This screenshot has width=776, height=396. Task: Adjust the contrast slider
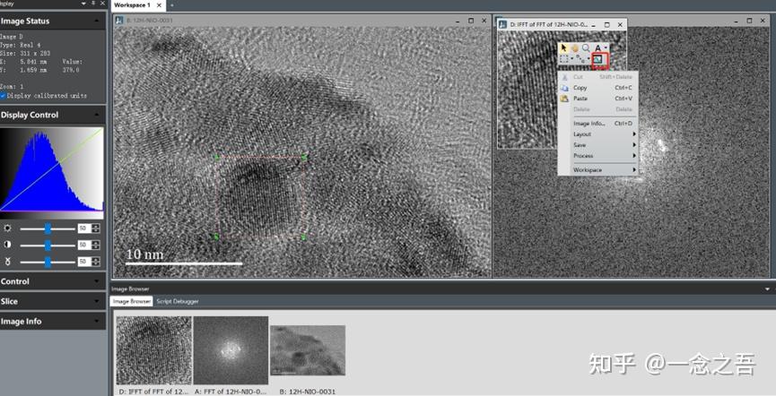tap(48, 245)
